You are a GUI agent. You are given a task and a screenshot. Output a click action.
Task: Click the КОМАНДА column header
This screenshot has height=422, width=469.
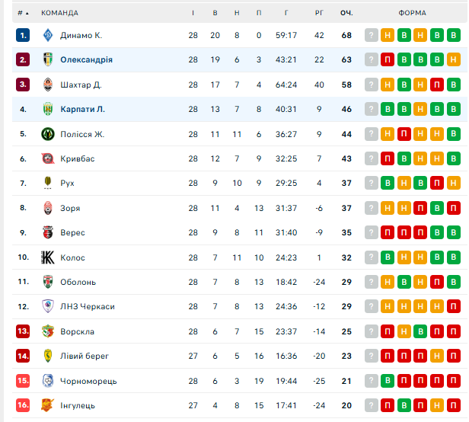point(59,13)
